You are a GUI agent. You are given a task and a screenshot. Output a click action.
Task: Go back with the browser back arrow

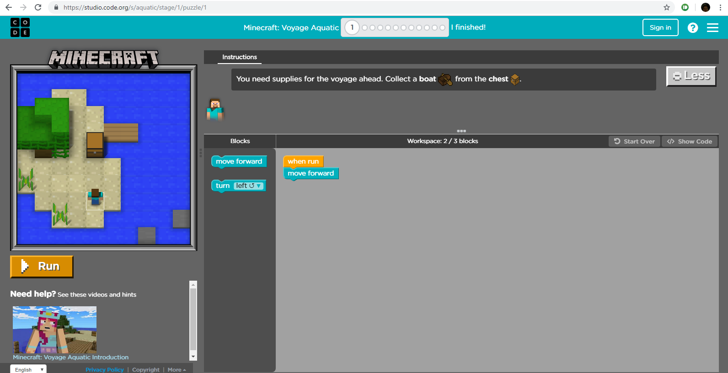point(9,7)
